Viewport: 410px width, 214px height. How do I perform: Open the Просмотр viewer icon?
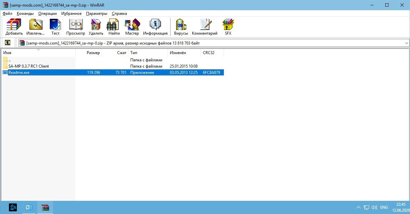click(x=76, y=25)
